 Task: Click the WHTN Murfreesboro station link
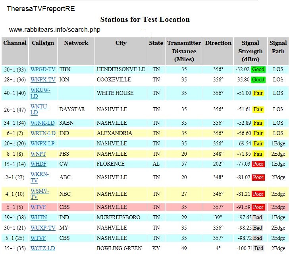point(39,218)
